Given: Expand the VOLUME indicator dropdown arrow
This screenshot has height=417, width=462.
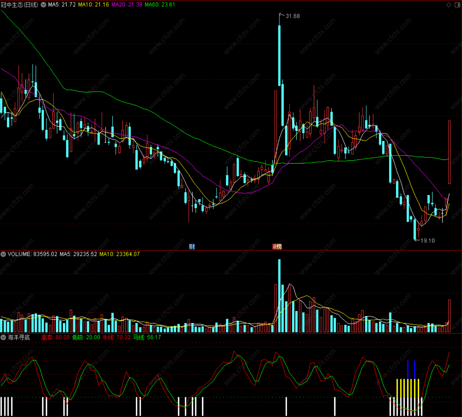Looking at the screenshot, I should (x=3, y=254).
